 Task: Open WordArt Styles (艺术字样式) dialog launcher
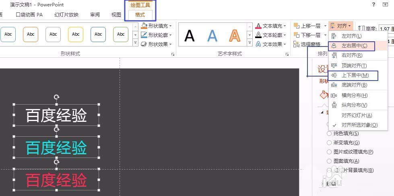tap(287, 54)
